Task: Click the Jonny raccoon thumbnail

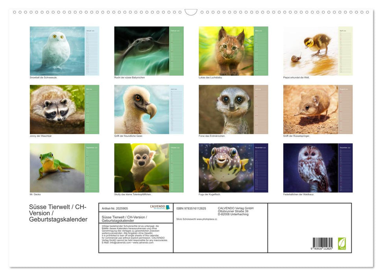Action: coord(57,109)
